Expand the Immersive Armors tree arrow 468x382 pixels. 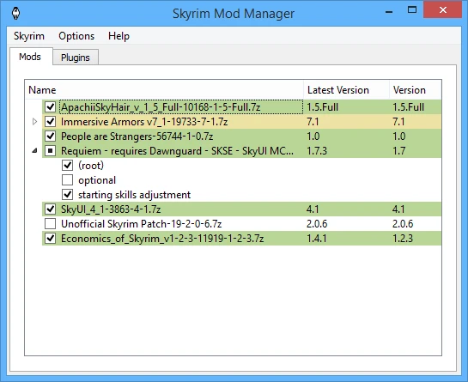(x=34, y=121)
